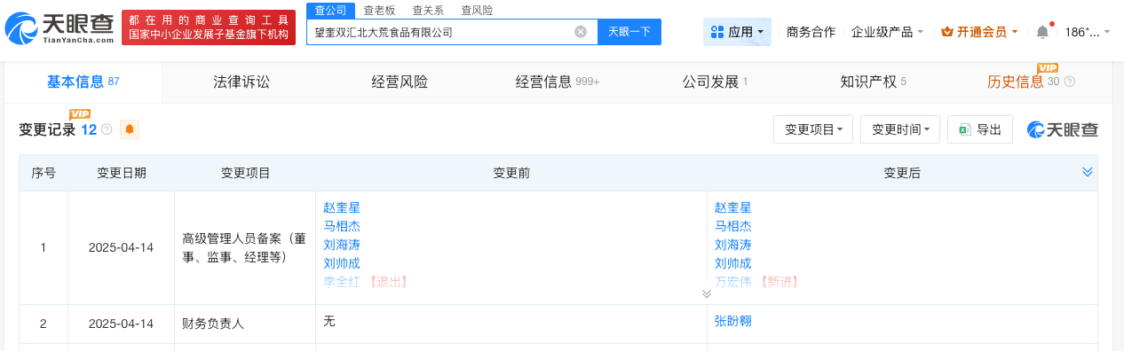Click the 2025-04-14 date in row 2

click(121, 324)
